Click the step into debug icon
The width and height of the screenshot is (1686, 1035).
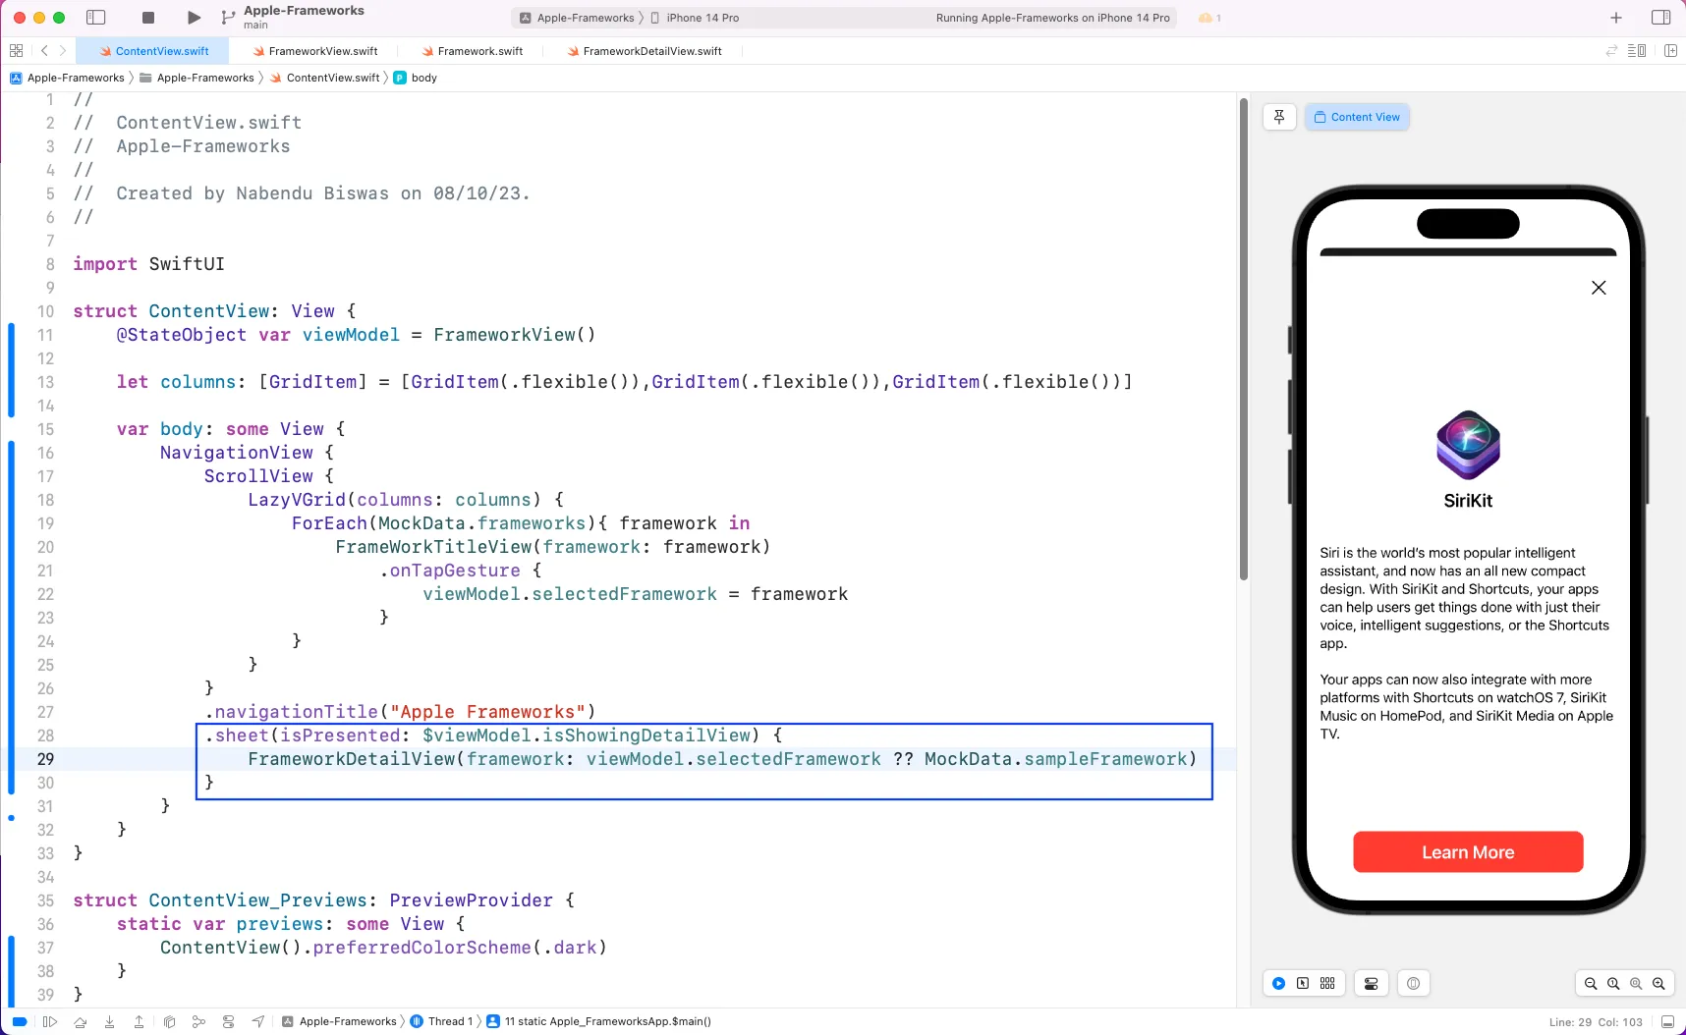pos(109,1021)
